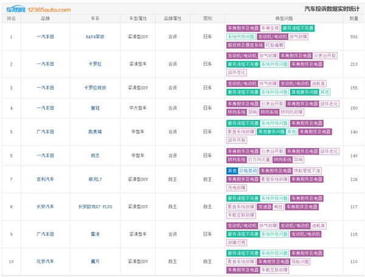Open the RAV4荣放 car series link
365x277 pixels.
click(95, 37)
